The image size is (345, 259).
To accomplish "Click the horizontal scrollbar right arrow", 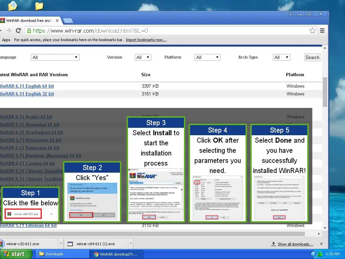I will (x=319, y=234).
